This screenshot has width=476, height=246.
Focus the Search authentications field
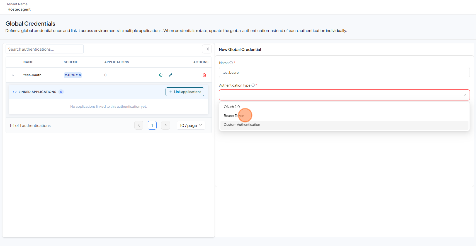45,49
